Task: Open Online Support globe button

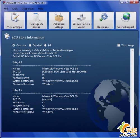Action: (126, 20)
